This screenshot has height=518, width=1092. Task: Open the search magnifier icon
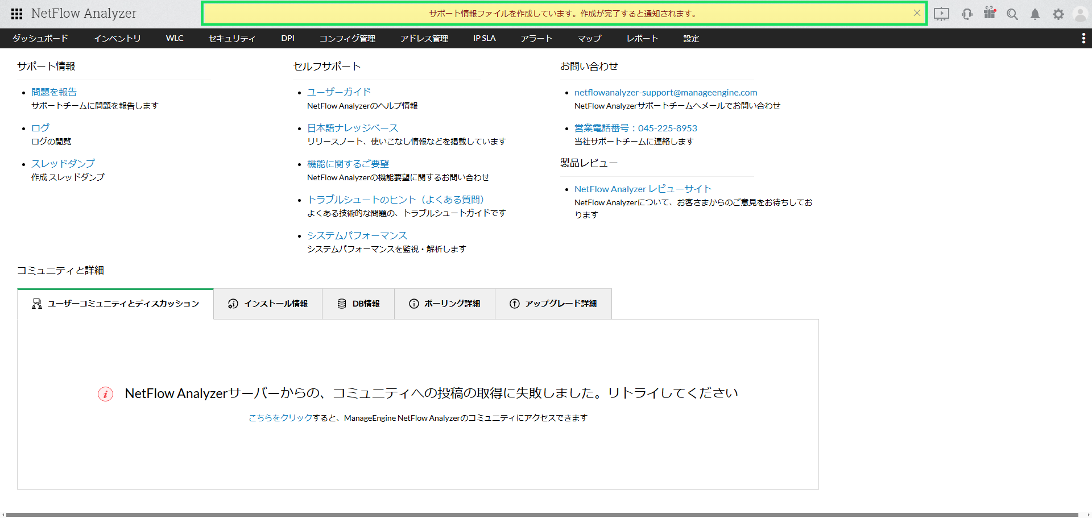(1012, 14)
